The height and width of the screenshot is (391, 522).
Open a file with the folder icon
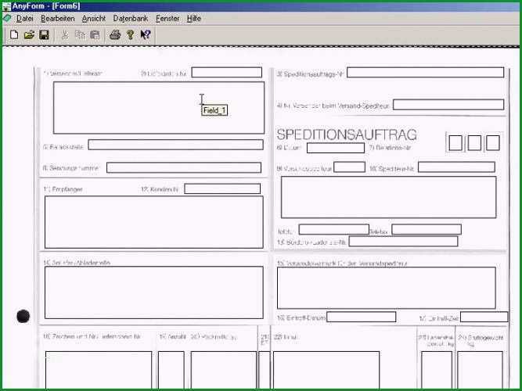(x=29, y=34)
